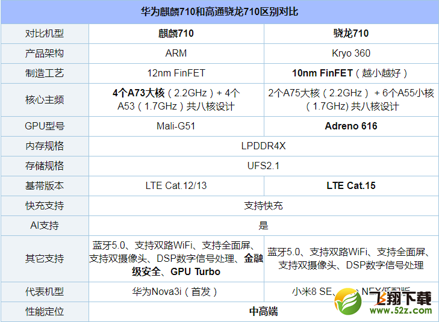Click the 支持快充 cell
This screenshot has width=439, height=322.
pos(263,206)
